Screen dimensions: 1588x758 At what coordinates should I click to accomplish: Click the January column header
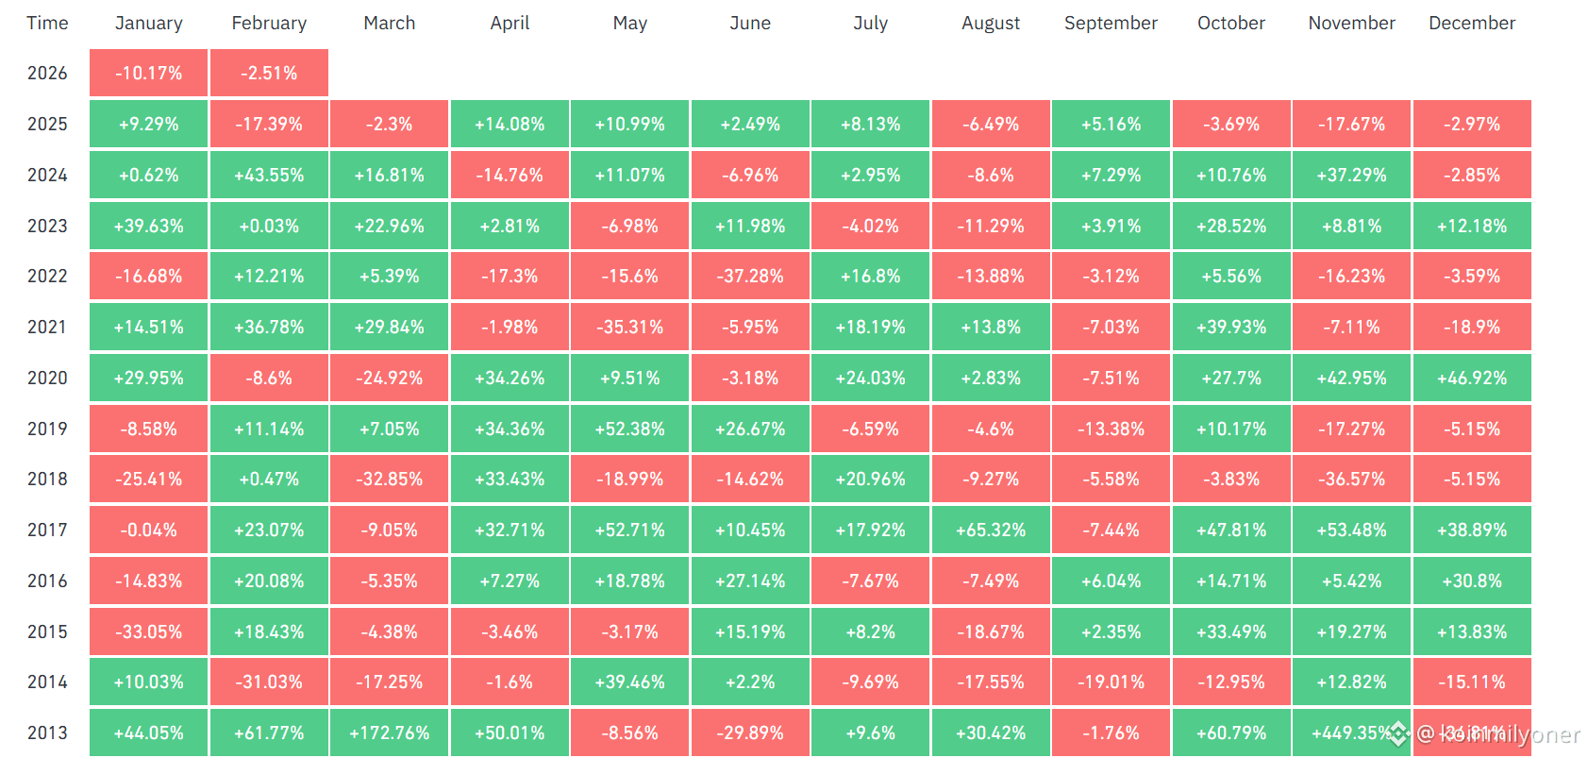(x=148, y=23)
